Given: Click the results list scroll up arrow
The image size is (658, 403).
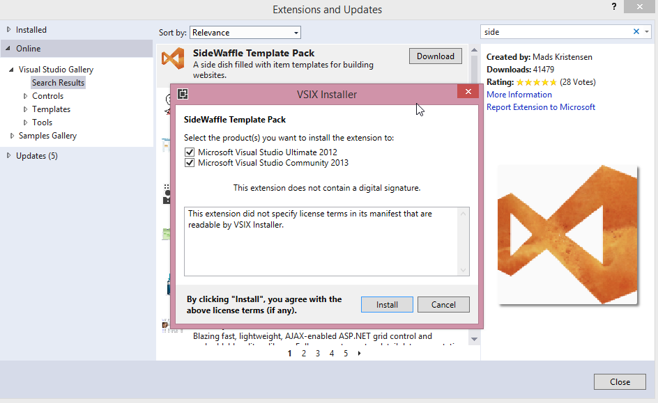Looking at the screenshot, I should (474, 50).
